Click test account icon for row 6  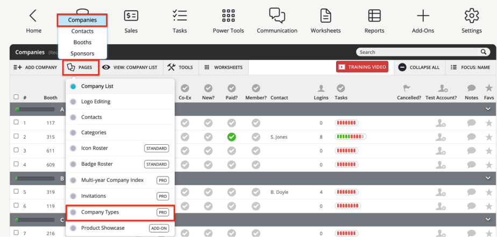coord(441,206)
